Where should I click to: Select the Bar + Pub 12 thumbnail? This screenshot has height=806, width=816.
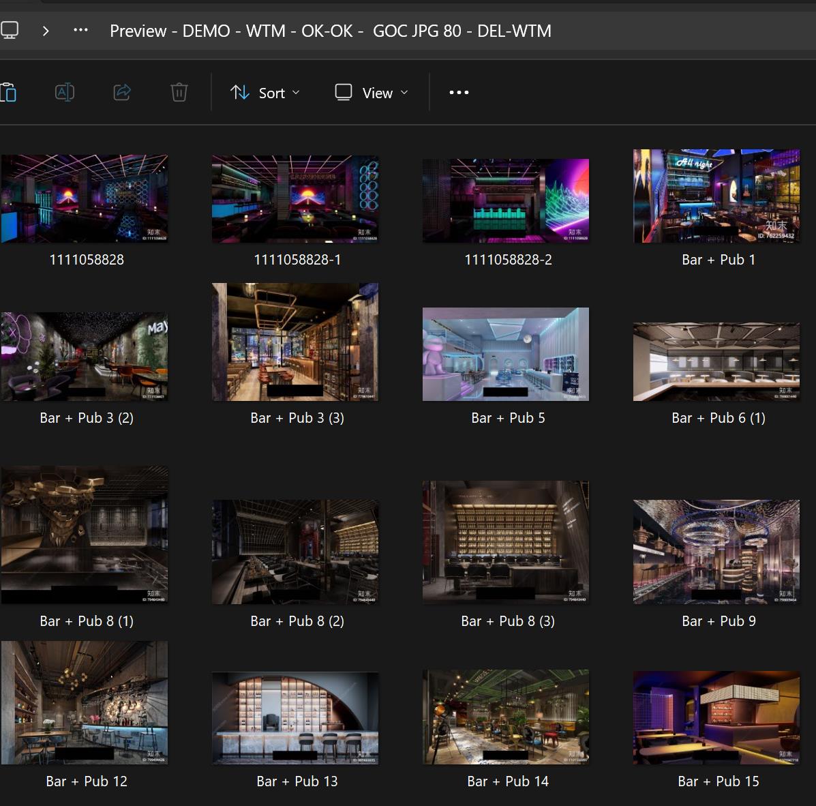pos(85,703)
